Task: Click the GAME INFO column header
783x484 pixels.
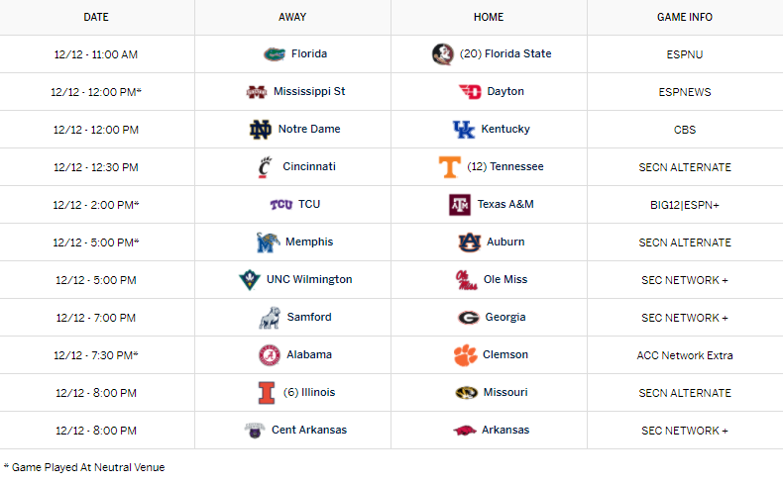Action: point(685,18)
